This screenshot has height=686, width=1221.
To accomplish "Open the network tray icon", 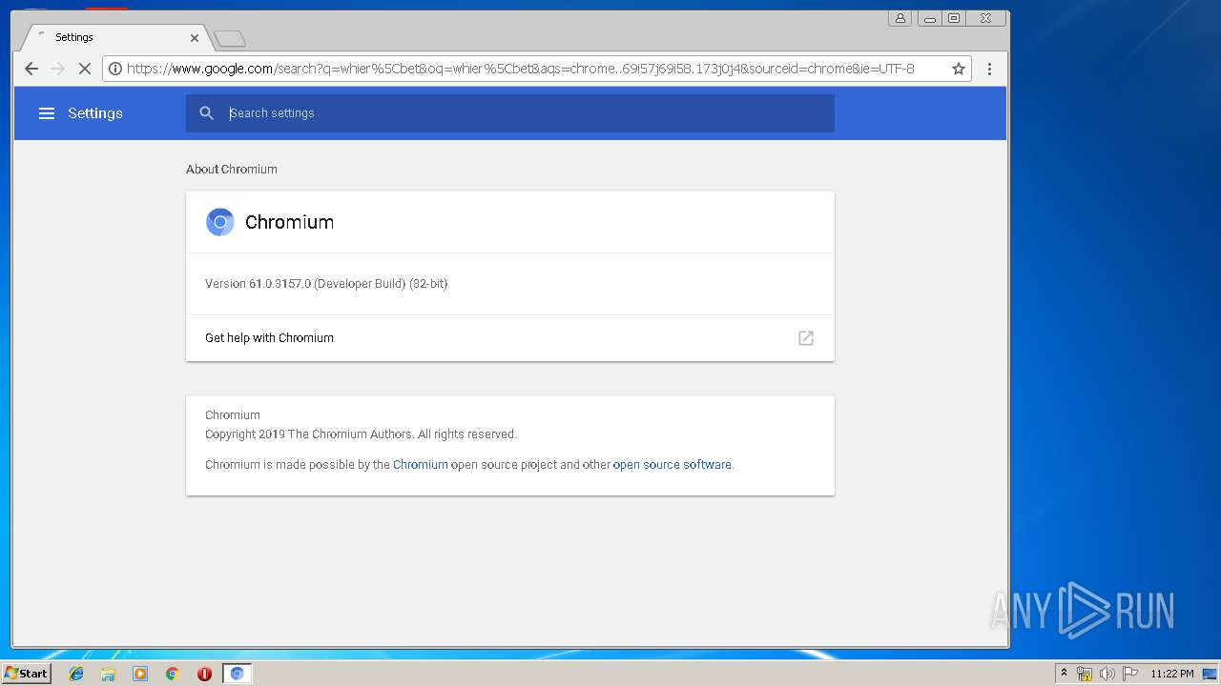I will pos(1085,674).
